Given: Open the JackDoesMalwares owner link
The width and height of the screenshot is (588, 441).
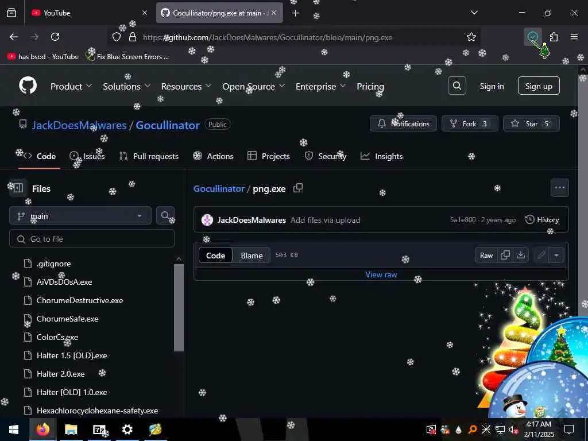Looking at the screenshot, I should [x=79, y=125].
